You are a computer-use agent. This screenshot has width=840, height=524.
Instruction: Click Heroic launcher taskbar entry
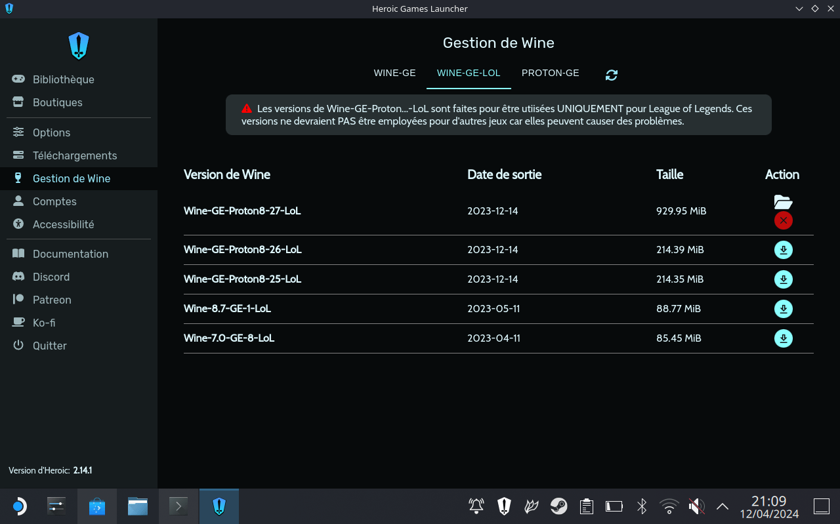click(x=219, y=506)
